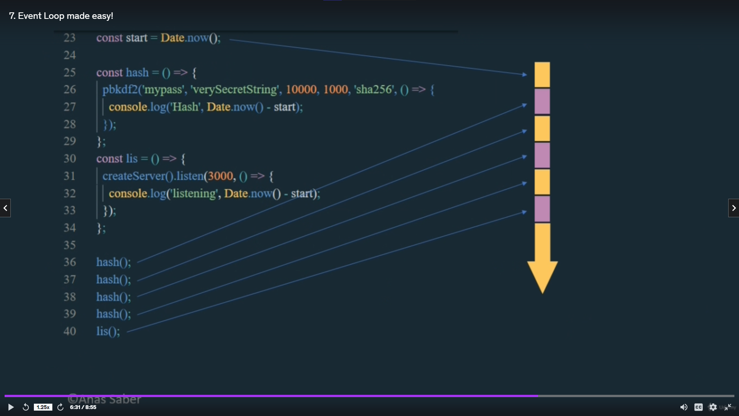Rewind the video a few seconds
Viewport: 739px width, 416px height.
click(26, 407)
